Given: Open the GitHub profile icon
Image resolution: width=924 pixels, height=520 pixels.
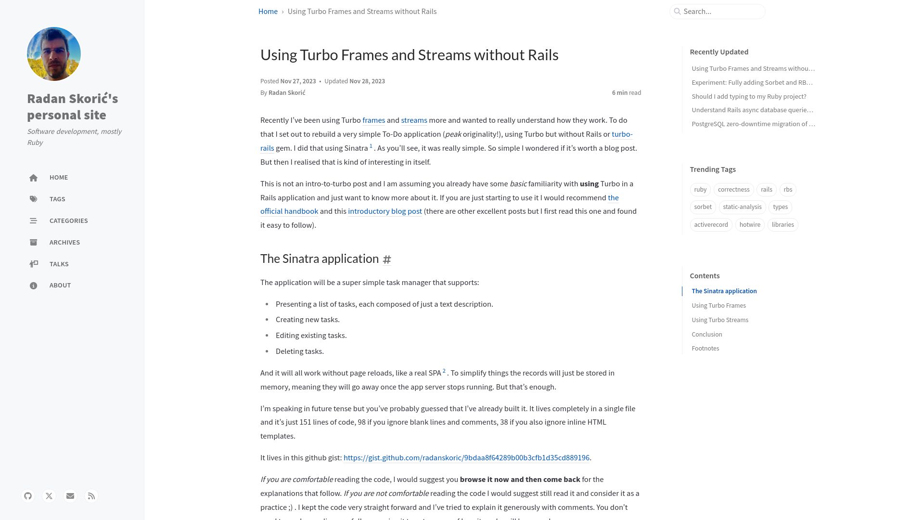Looking at the screenshot, I should tap(28, 496).
